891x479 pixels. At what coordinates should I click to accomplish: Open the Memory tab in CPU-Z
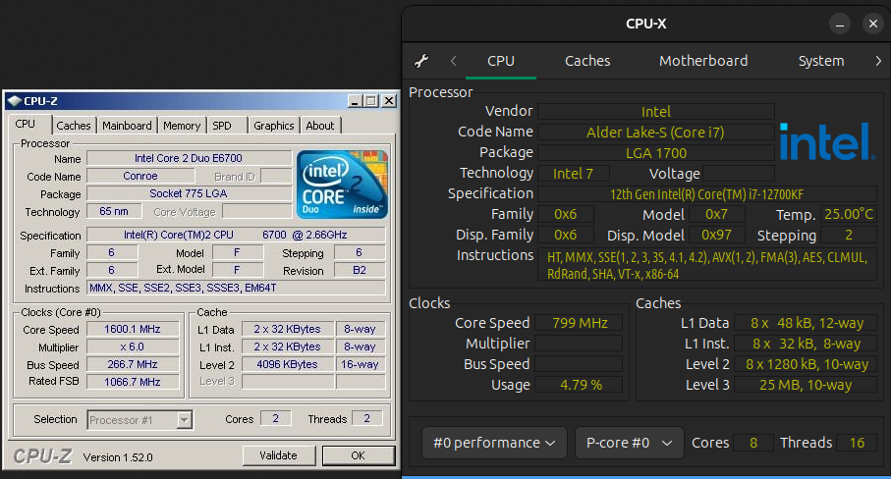point(182,126)
